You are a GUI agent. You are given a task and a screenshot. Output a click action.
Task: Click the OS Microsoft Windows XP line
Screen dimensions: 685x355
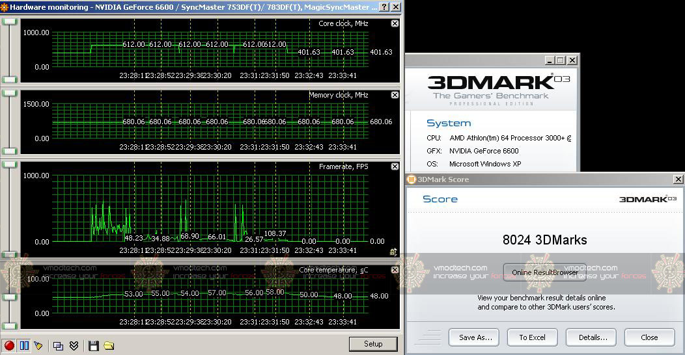click(474, 164)
